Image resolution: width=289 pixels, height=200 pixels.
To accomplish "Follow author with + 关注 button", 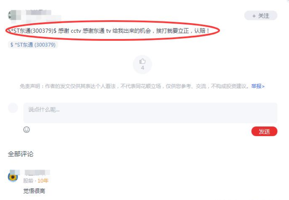I will point(261,16).
